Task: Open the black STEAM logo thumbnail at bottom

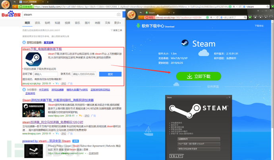Action: click(33, 151)
